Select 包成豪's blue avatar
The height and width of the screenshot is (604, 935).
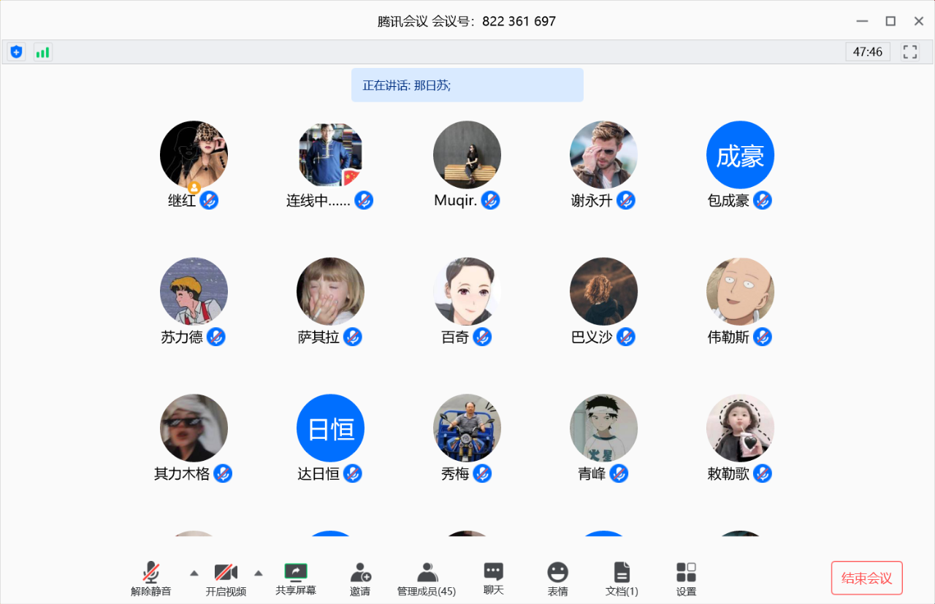coord(740,155)
